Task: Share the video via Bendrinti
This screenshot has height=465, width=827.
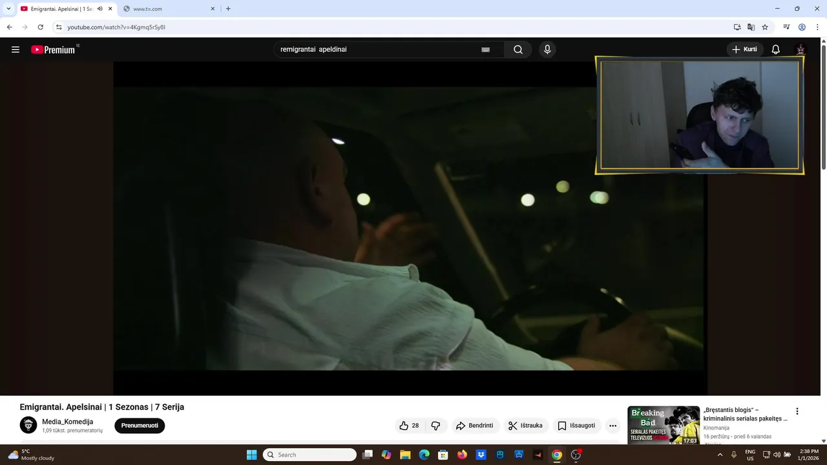Action: click(x=475, y=426)
